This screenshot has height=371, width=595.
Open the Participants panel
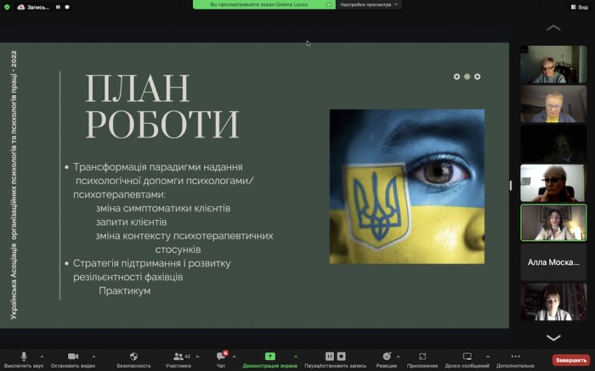coord(178,357)
